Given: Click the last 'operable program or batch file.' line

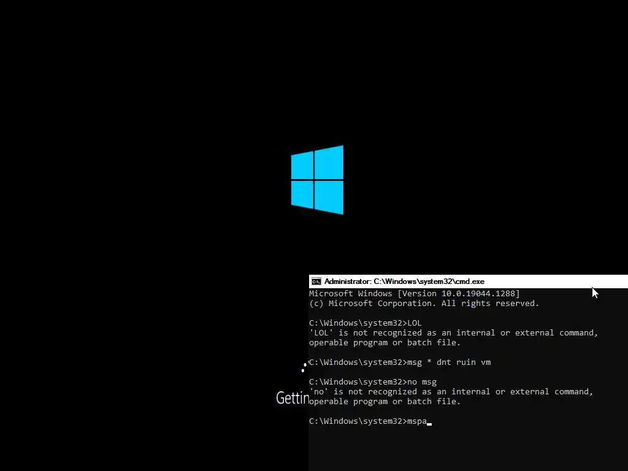Looking at the screenshot, I should coord(385,401).
